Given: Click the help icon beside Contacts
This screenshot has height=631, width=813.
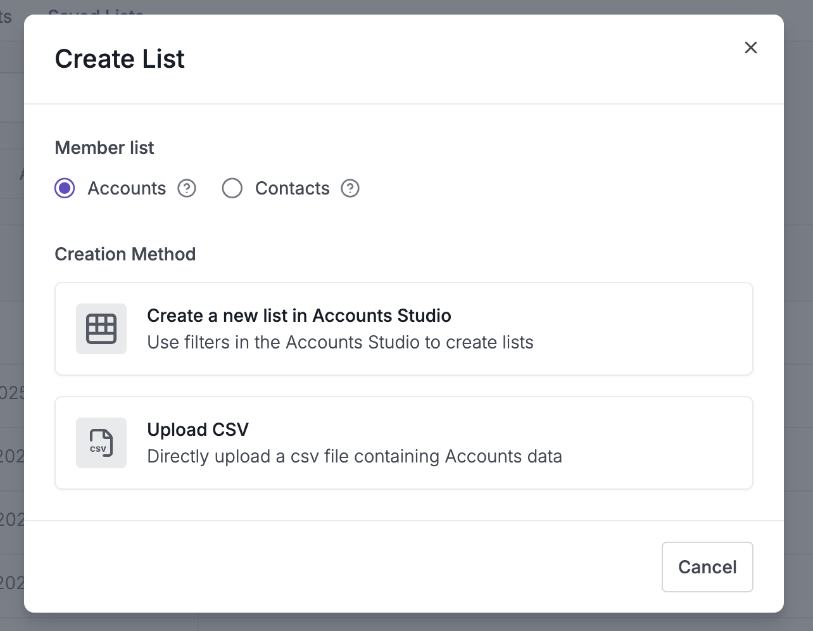Looking at the screenshot, I should point(350,188).
